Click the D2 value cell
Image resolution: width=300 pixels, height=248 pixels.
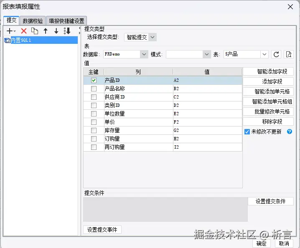[x=208, y=105]
